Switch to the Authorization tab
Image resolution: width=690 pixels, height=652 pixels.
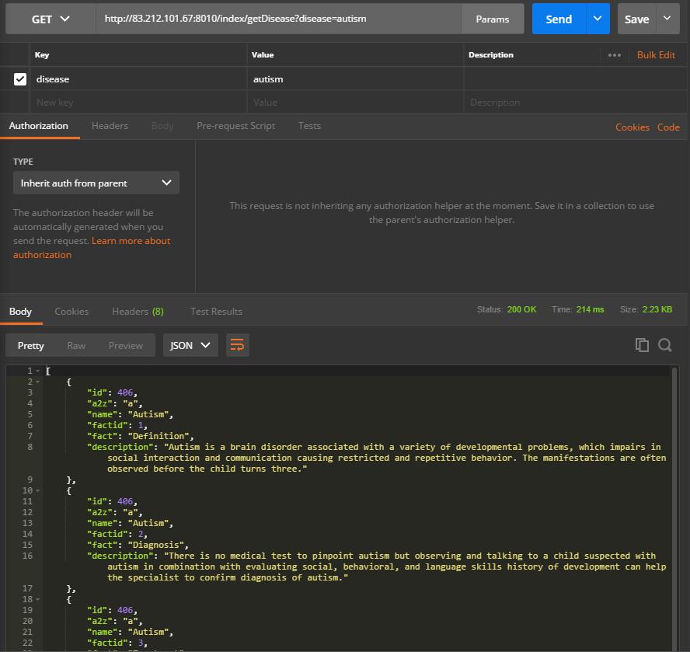pos(39,126)
